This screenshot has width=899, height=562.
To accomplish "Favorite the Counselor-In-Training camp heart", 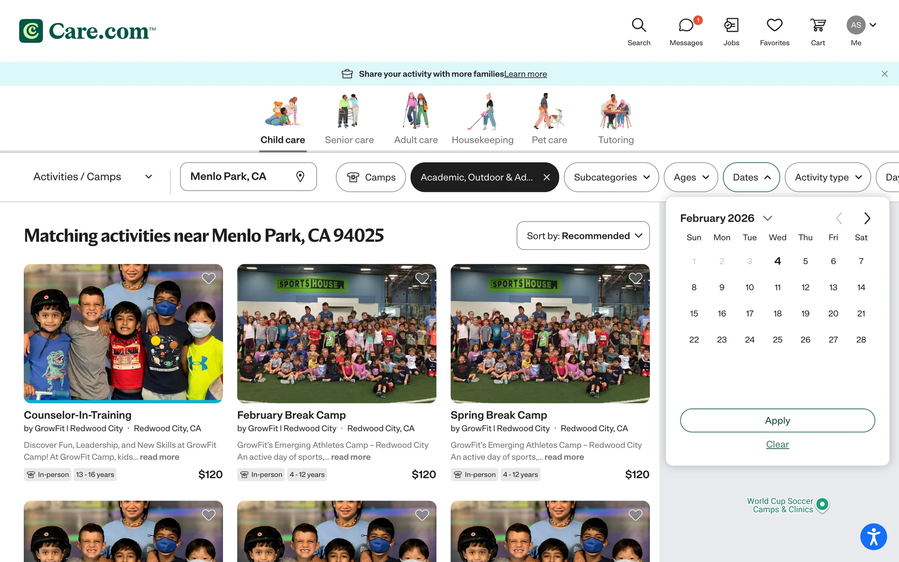I will [208, 278].
